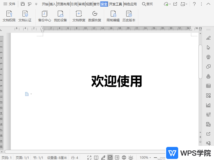Image resolution: width=214 pixels, height=160 pixels.
Task: Click the 查找 search box
Action: click(148, 4)
